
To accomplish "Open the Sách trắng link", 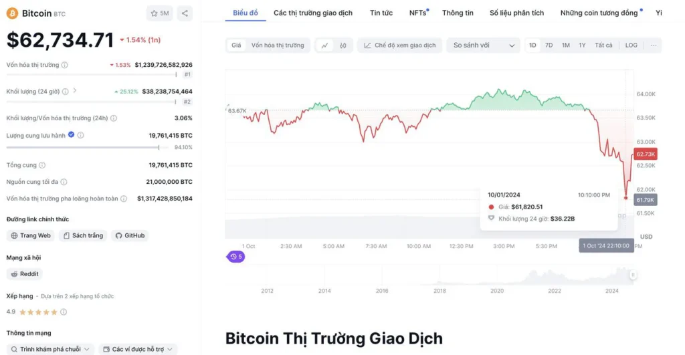I will coord(83,236).
